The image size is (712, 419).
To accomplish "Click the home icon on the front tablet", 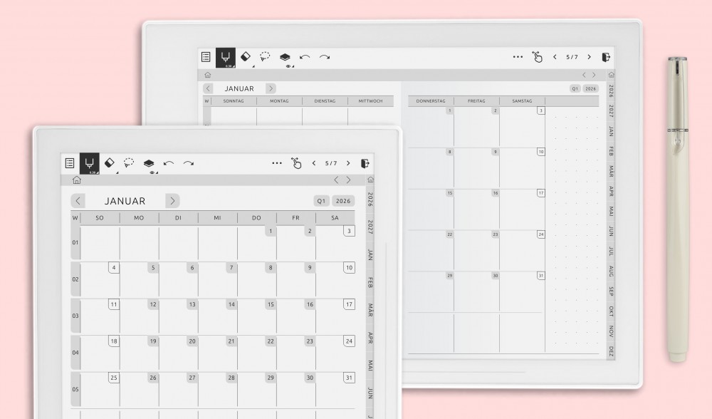I will (x=76, y=180).
